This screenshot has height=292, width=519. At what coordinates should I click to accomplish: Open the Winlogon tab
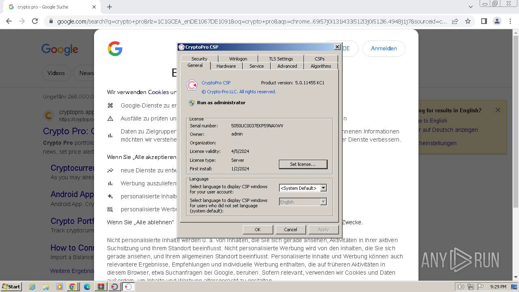click(x=238, y=58)
